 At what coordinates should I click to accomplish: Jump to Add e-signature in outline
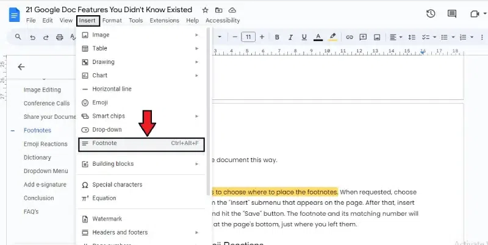[x=45, y=185]
